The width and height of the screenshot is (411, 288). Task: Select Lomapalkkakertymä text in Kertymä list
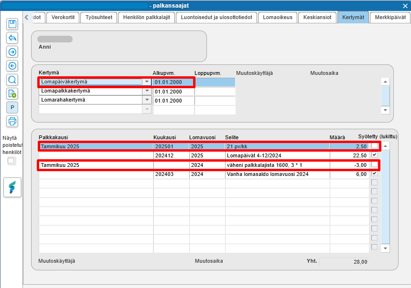click(65, 91)
